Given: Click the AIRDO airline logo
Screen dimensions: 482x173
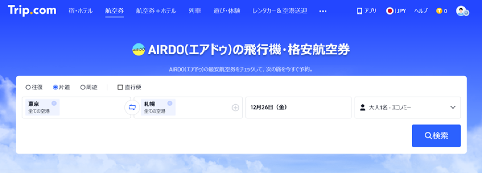Looking at the screenshot, I should [x=138, y=49].
